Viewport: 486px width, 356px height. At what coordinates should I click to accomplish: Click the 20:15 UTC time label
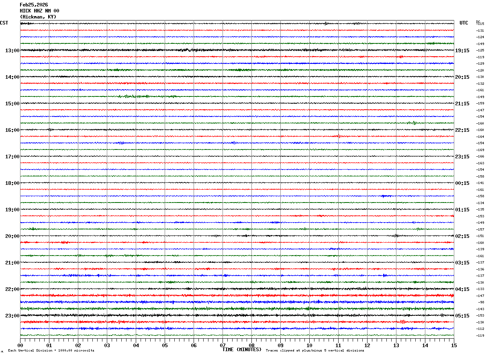(x=462, y=77)
